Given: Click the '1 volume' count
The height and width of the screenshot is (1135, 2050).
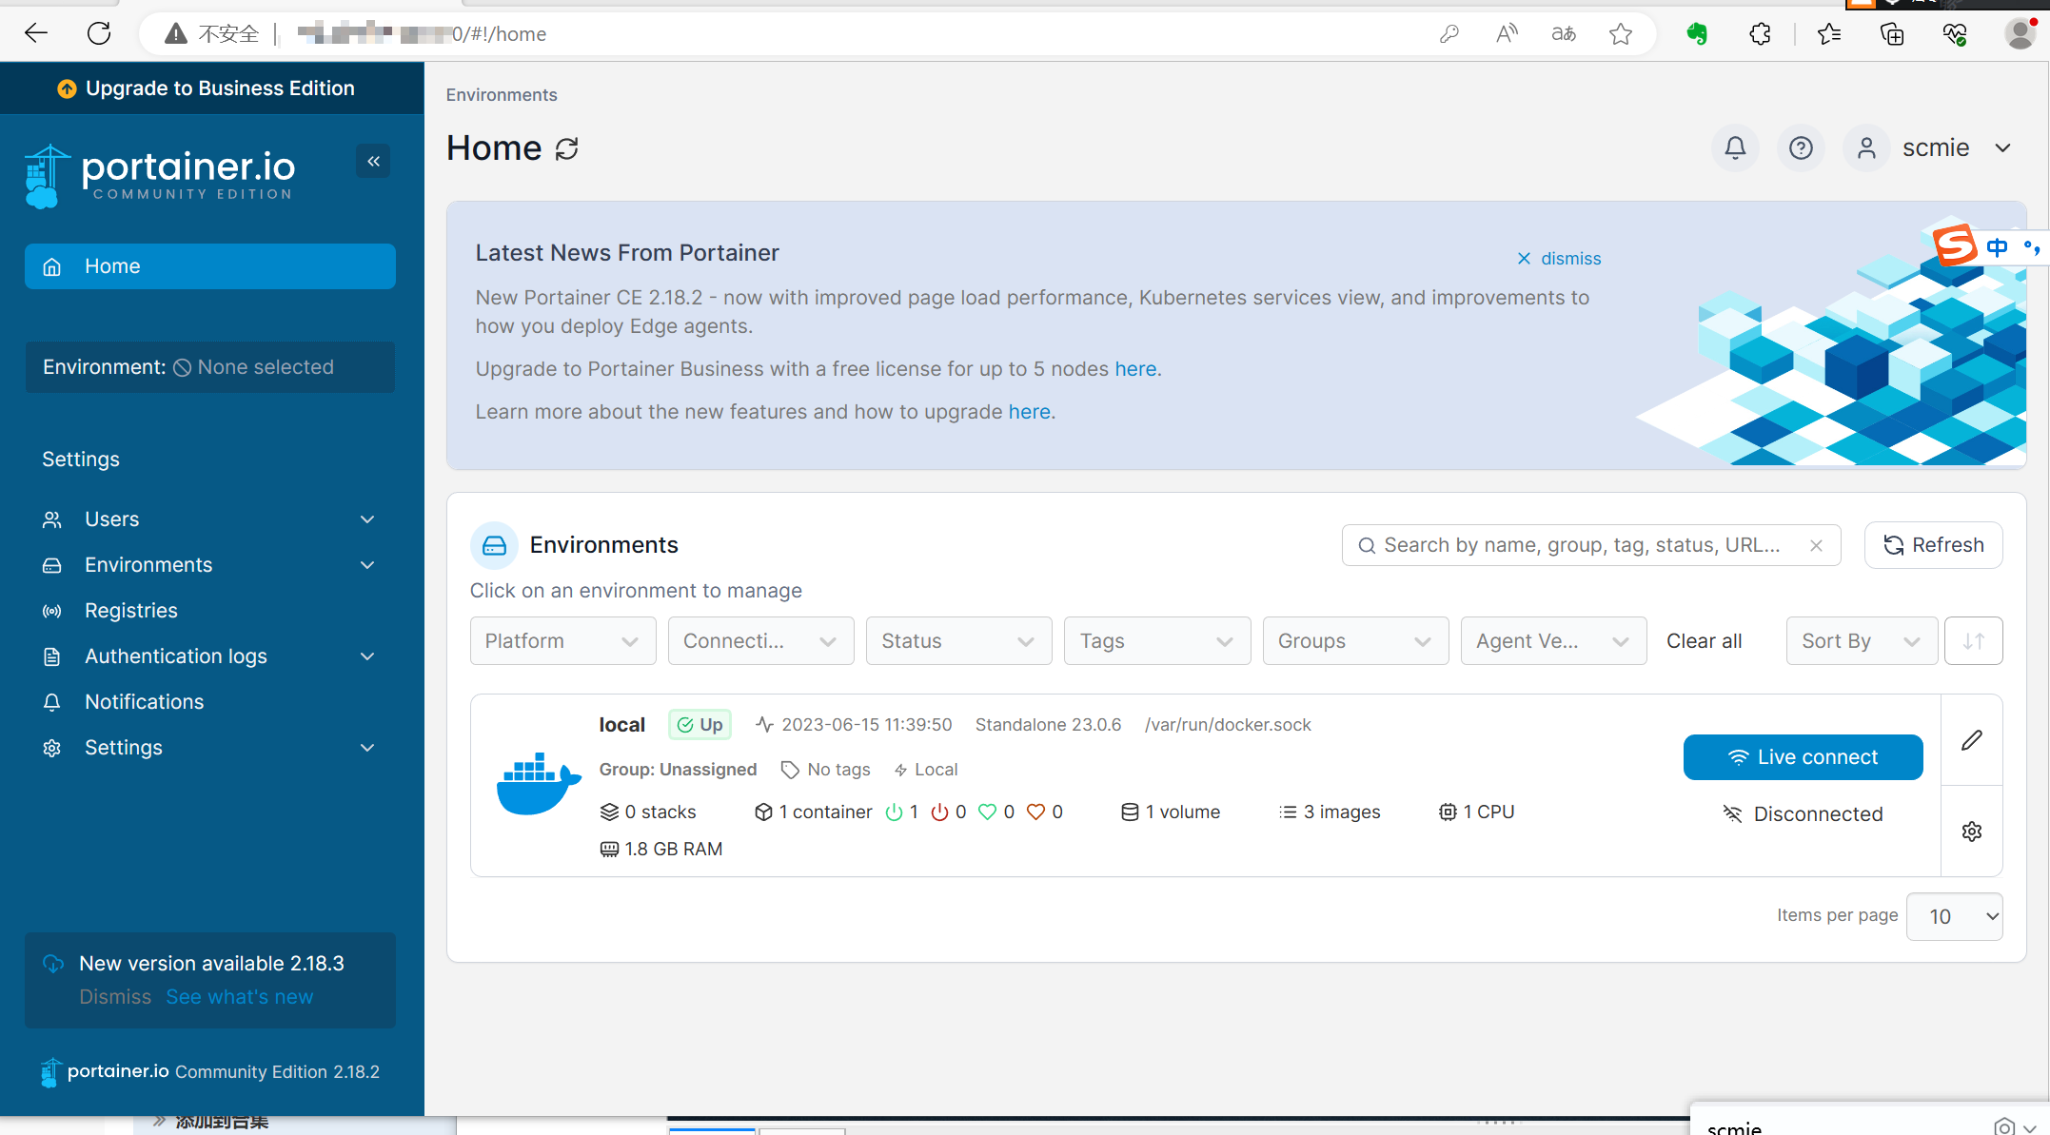Looking at the screenshot, I should [x=1171, y=812].
